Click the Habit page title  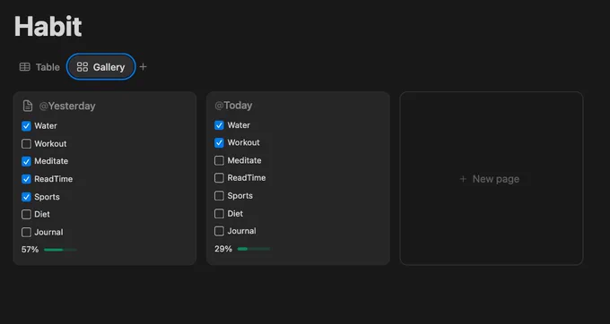coord(48,27)
